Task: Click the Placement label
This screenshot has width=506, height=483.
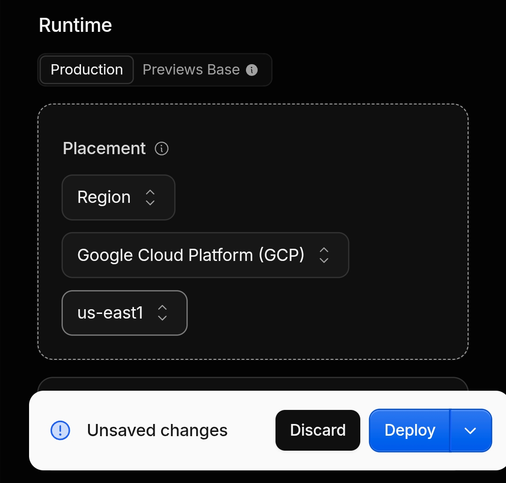Action: pos(104,149)
